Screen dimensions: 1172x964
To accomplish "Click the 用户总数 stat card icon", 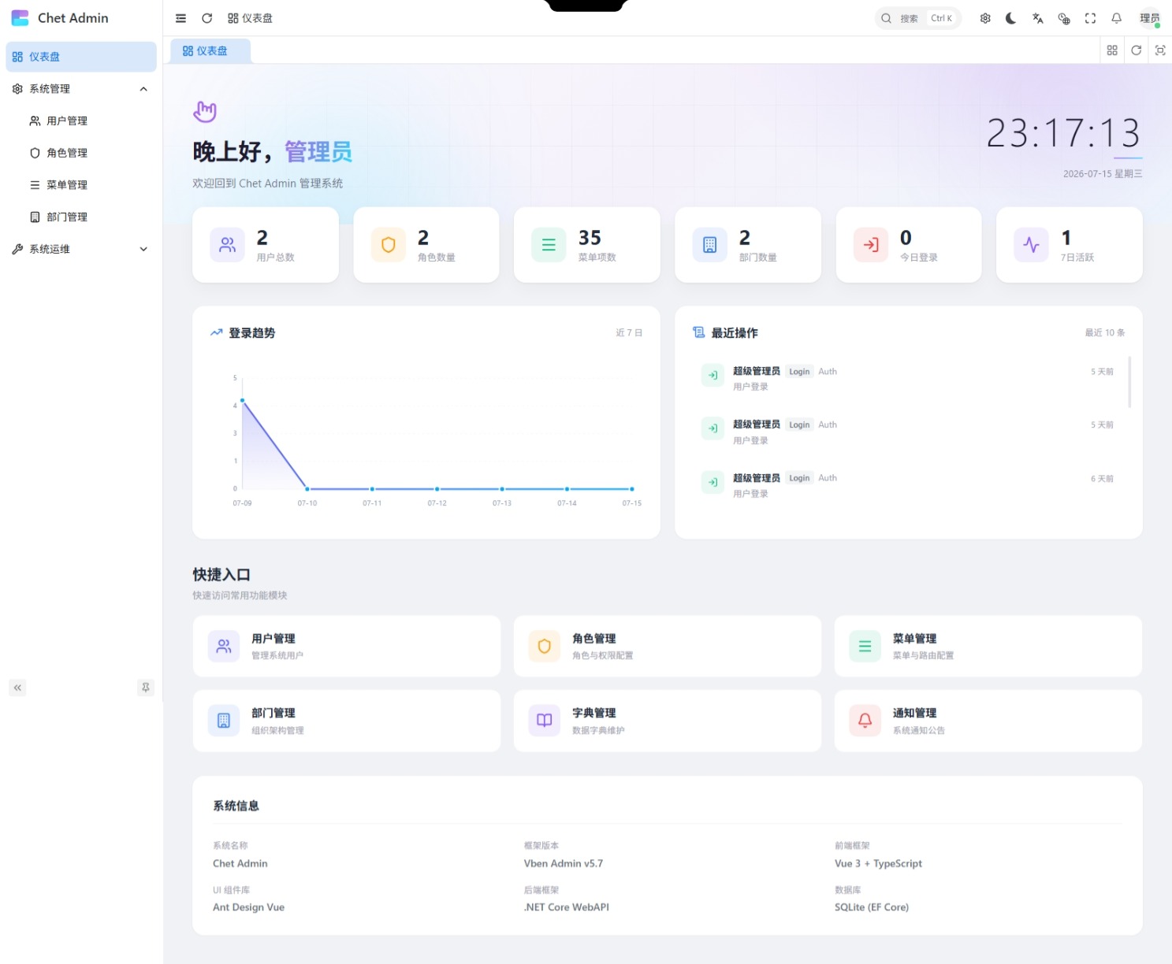I will coord(227,245).
